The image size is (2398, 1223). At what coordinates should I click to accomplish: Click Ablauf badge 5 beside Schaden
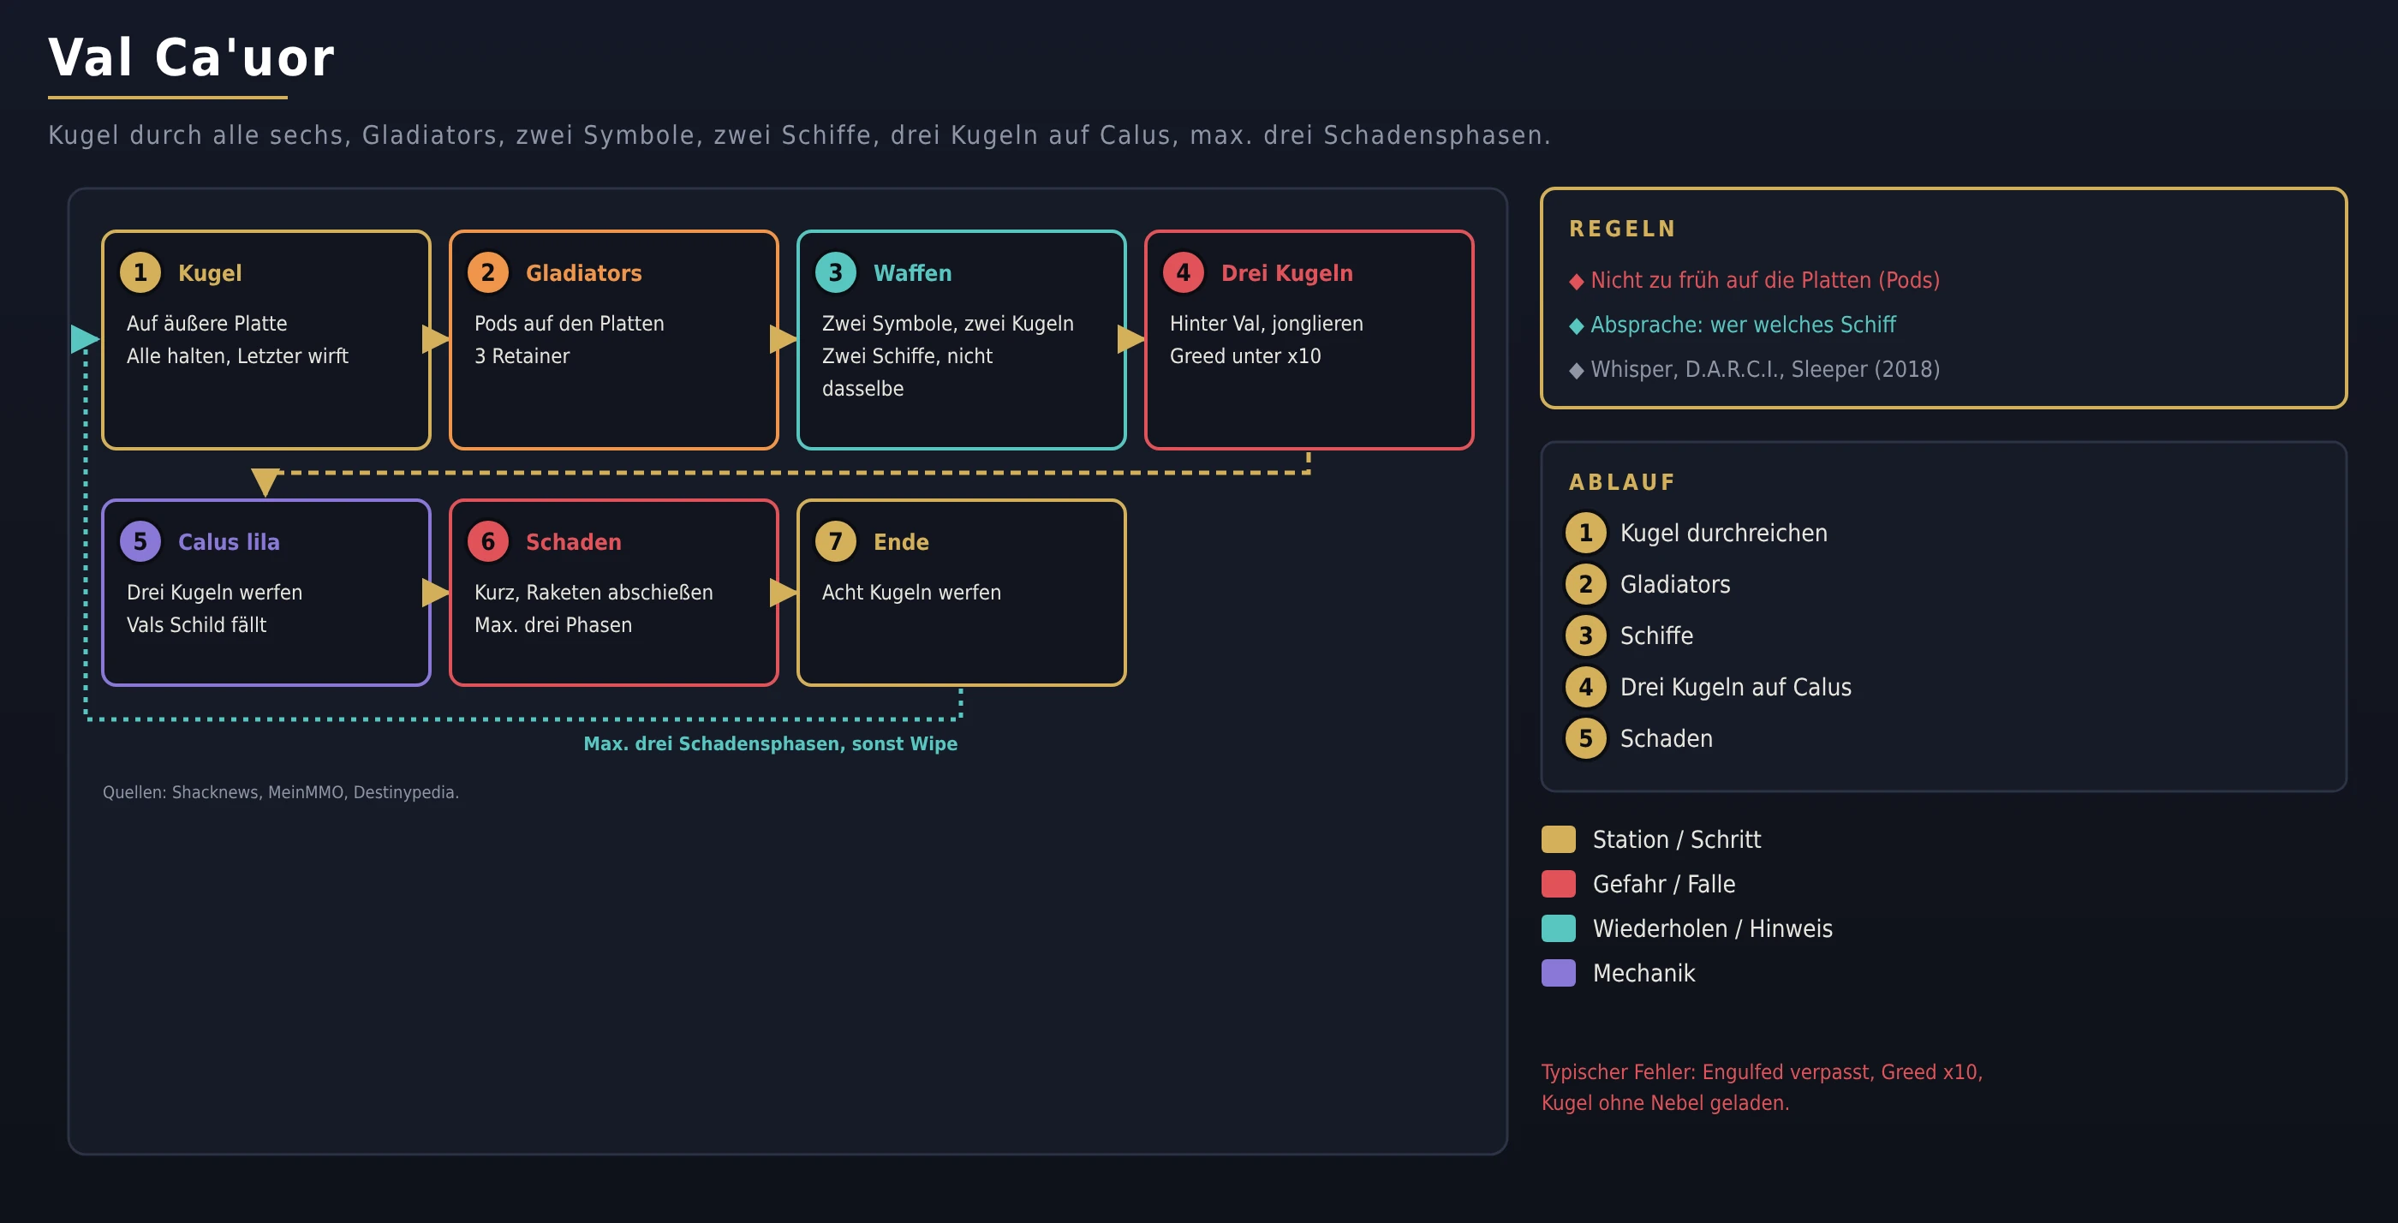(1586, 739)
